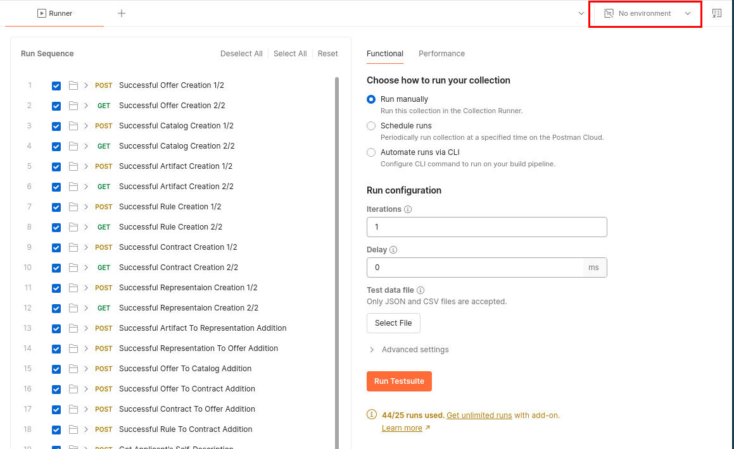
Task: Open Get unlimited runs link
Action: [x=479, y=415]
